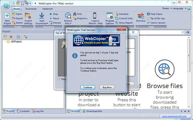Select the Convert Links tool
The height and width of the screenshot is (120, 193).
point(124,18)
